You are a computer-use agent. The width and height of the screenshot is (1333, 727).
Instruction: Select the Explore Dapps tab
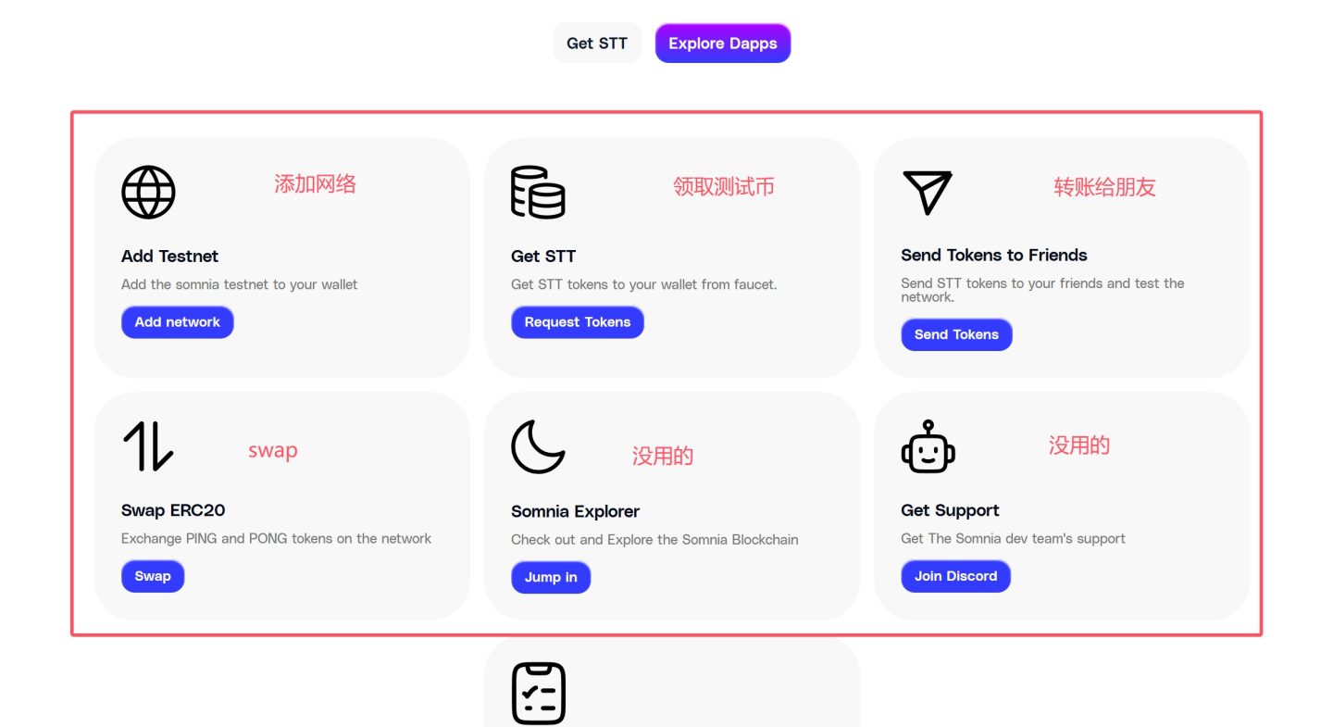[723, 43]
